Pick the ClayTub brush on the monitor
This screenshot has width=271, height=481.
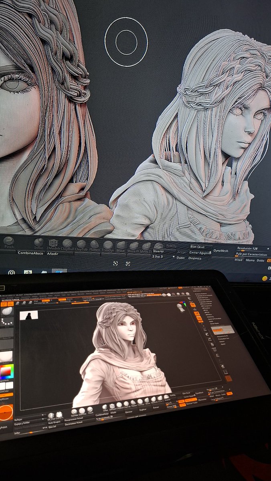[81, 245]
